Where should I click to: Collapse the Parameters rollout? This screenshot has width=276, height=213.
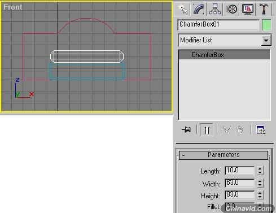[224, 155]
